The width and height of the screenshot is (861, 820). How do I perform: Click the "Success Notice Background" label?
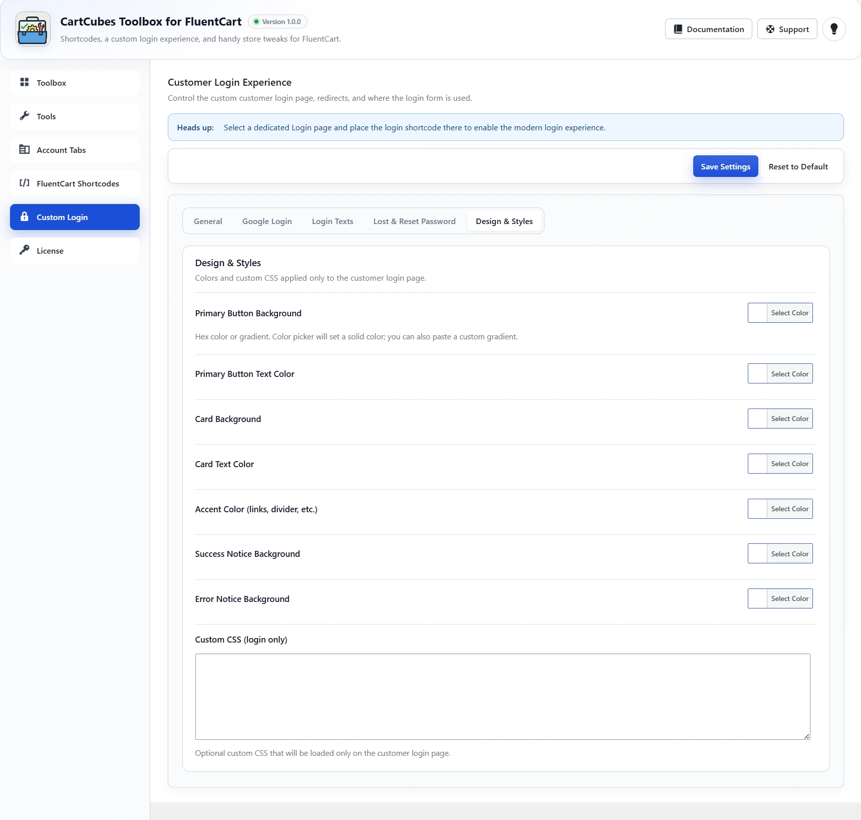pyautogui.click(x=247, y=554)
